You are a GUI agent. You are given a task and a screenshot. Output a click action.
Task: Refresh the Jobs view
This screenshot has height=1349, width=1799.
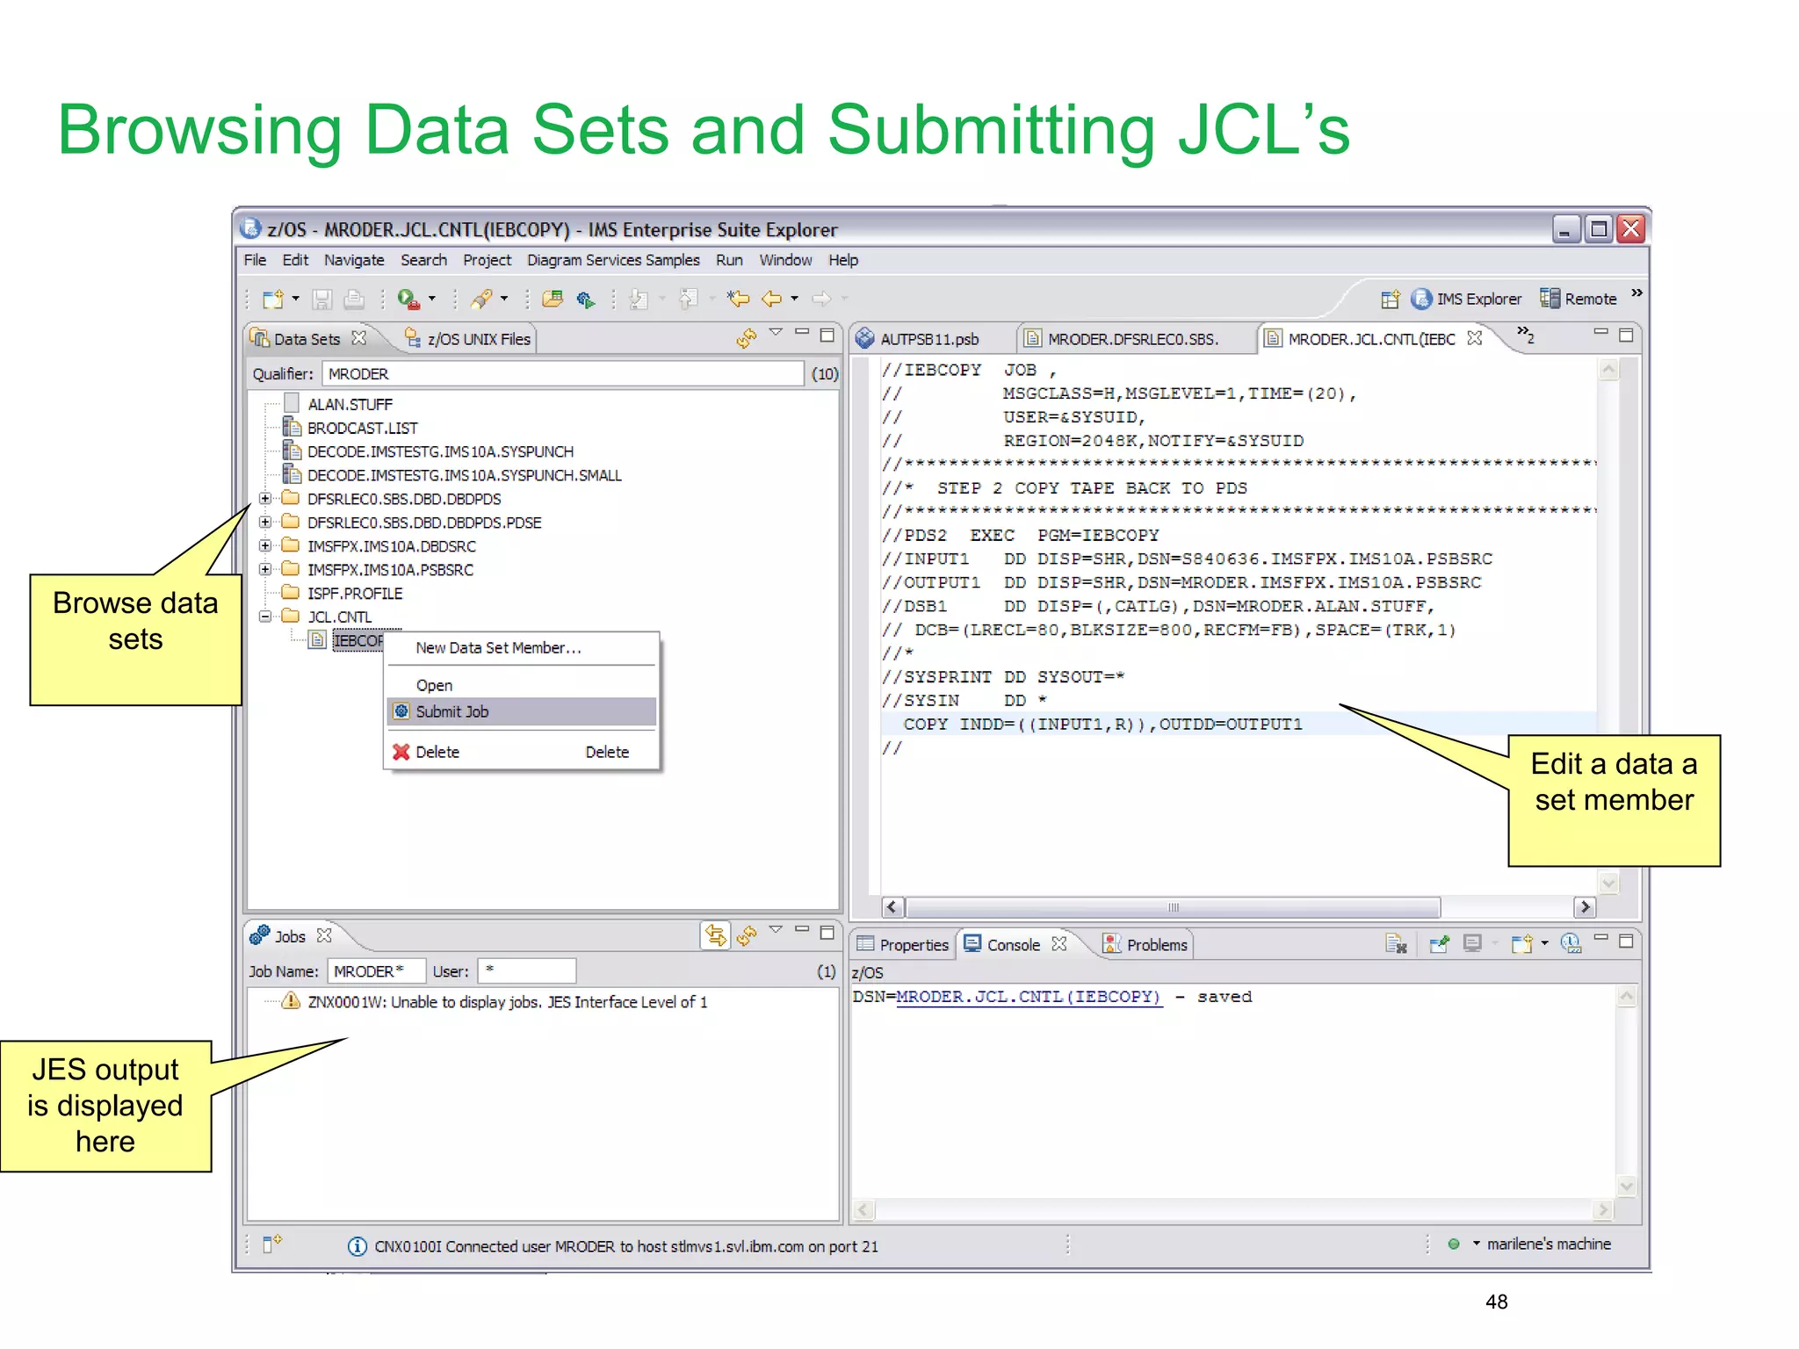coord(747,935)
